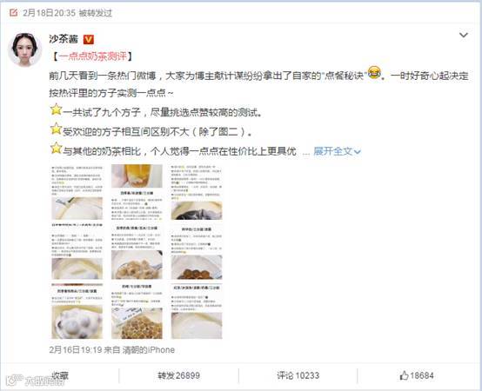
Task: Open the bottom-left cat paw thumbnail
Action: [x=77, y=311]
